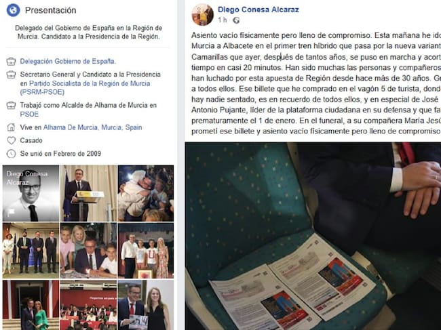Open the 1 h post timestamp

click(x=222, y=20)
